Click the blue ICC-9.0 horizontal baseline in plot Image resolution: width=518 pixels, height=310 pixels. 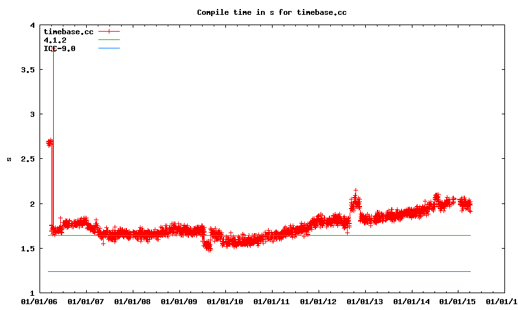click(259, 271)
